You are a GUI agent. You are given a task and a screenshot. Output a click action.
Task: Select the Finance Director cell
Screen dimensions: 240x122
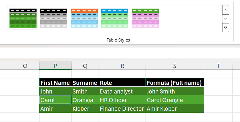(122, 108)
